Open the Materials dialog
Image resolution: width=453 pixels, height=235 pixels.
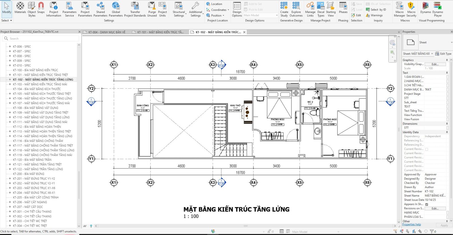tap(20, 8)
